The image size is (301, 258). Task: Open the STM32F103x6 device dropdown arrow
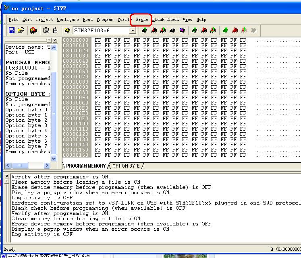(x=133, y=31)
